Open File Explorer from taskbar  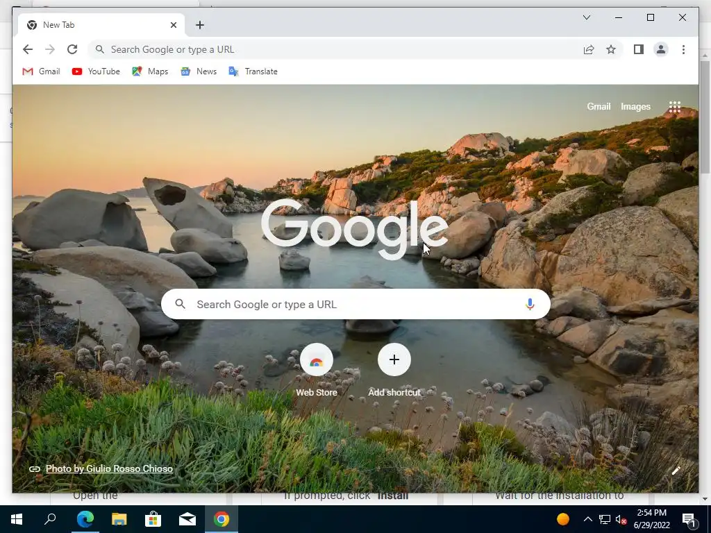[x=119, y=519]
